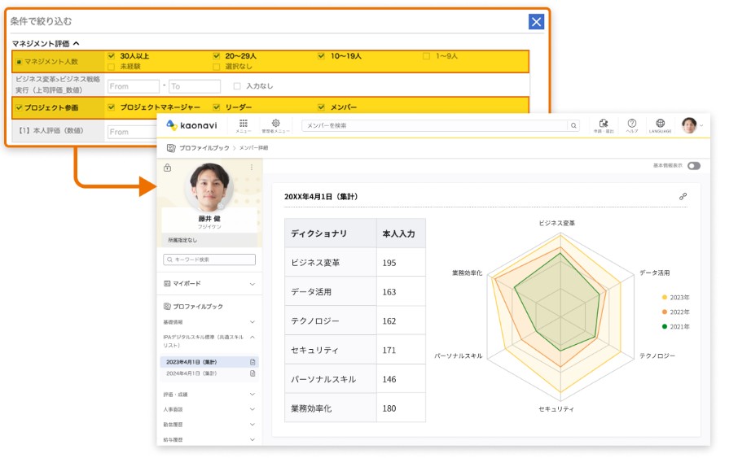Click the magnifier in member search bar
729x458 pixels.
(573, 125)
